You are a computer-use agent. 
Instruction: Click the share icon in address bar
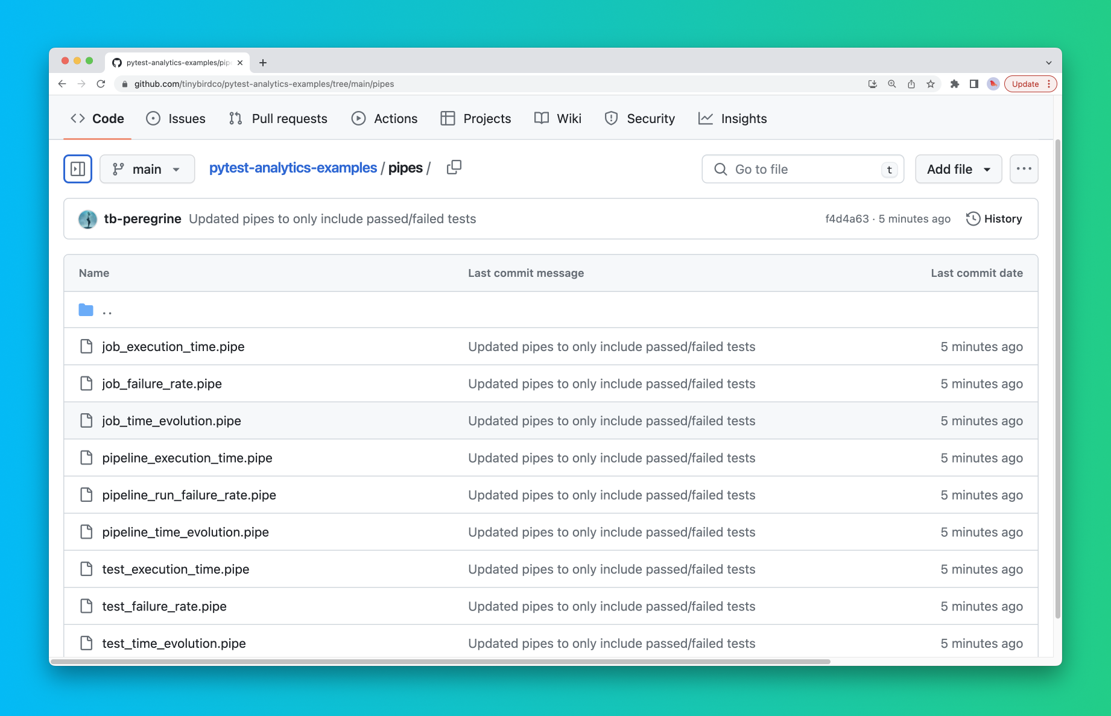coord(911,84)
